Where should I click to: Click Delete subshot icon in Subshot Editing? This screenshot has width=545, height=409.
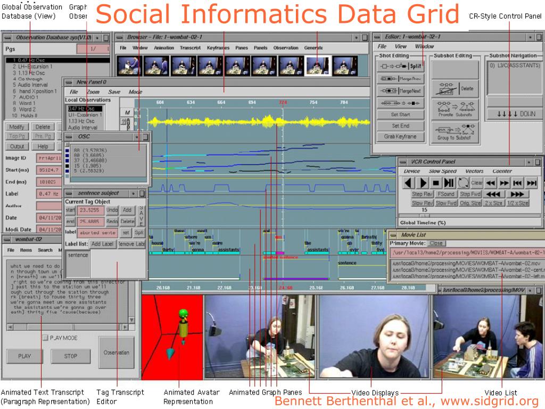[x=456, y=89]
